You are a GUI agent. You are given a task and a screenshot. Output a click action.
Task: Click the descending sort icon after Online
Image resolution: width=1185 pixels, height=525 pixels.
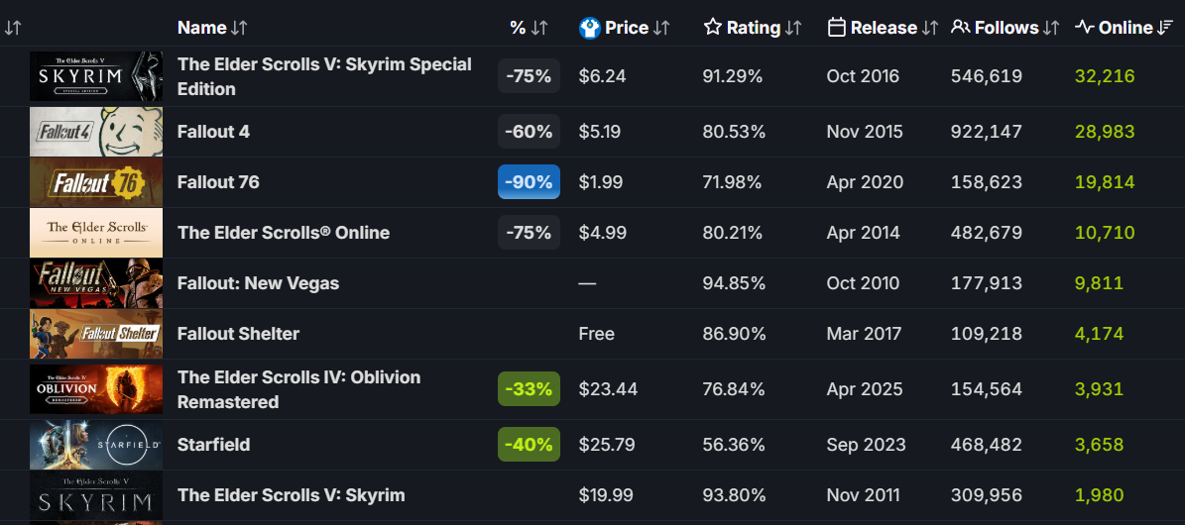point(1166,28)
